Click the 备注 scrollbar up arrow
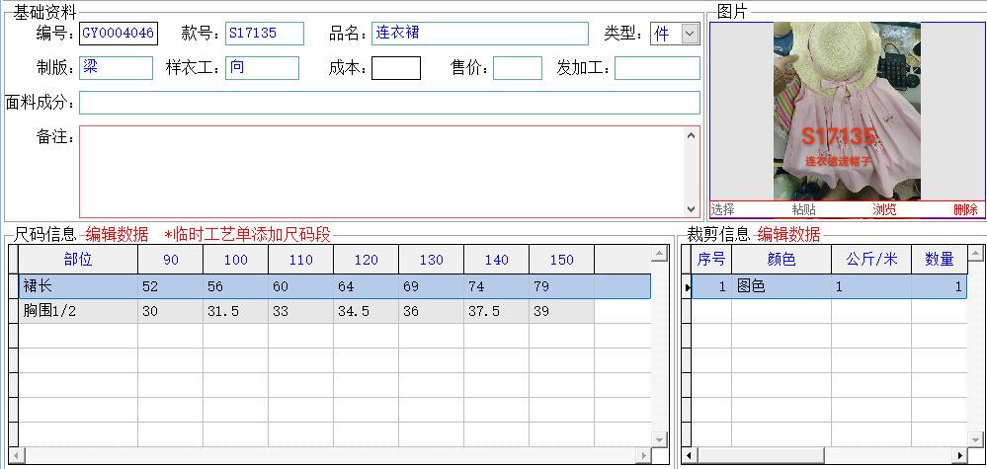This screenshot has width=987, height=469. pyautogui.click(x=692, y=134)
